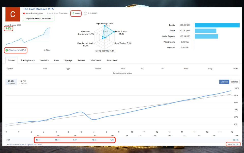This screenshot has width=244, height=153.
Task: Switch to the Statistics tab
Action: click(x=44, y=60)
